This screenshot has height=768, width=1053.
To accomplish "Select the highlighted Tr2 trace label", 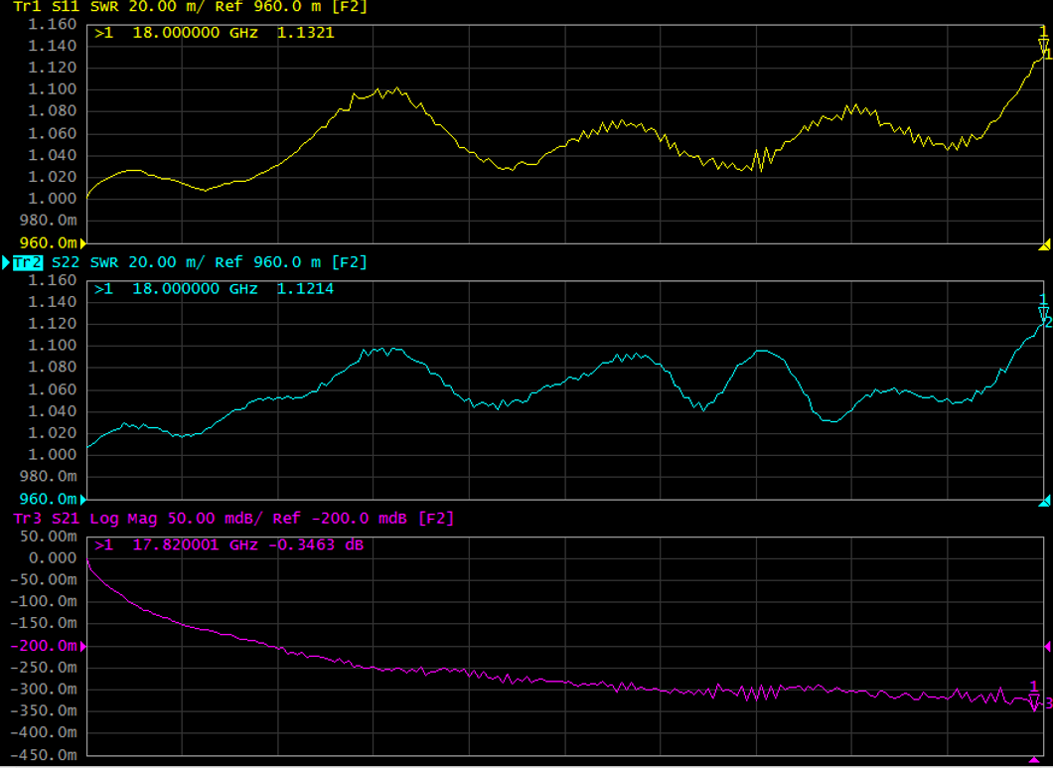I will pos(27,262).
